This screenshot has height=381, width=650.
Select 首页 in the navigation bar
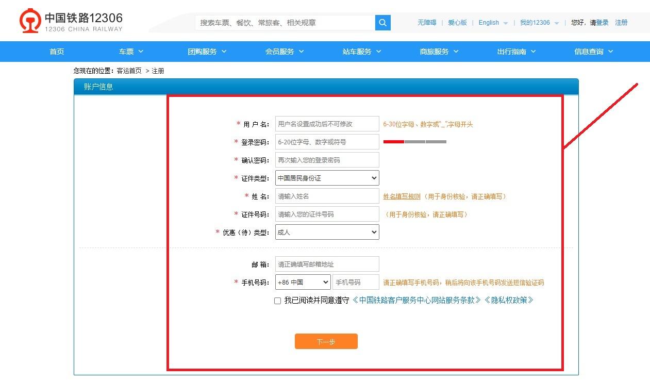56,51
